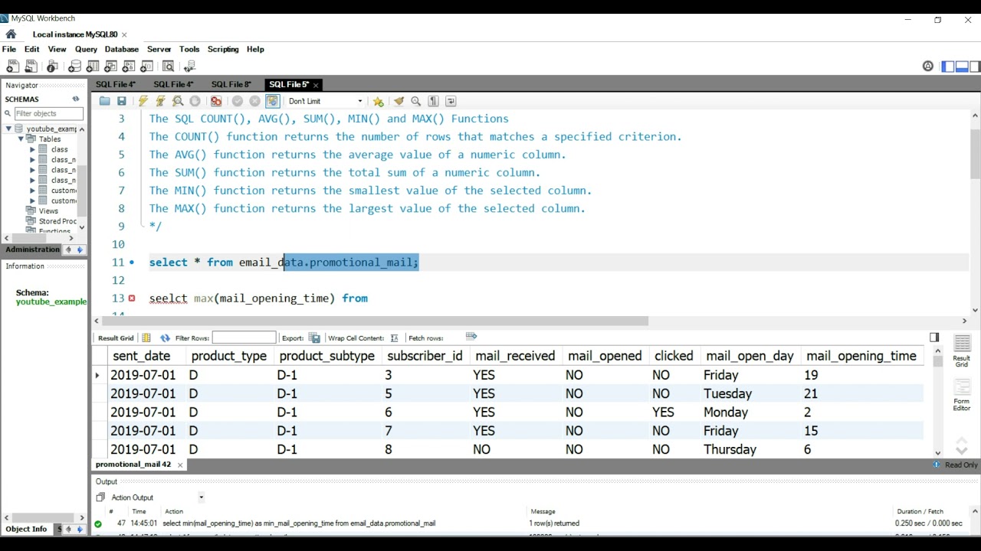The width and height of the screenshot is (981, 551).
Task: Save snippet with the star icon
Action: [x=379, y=101]
